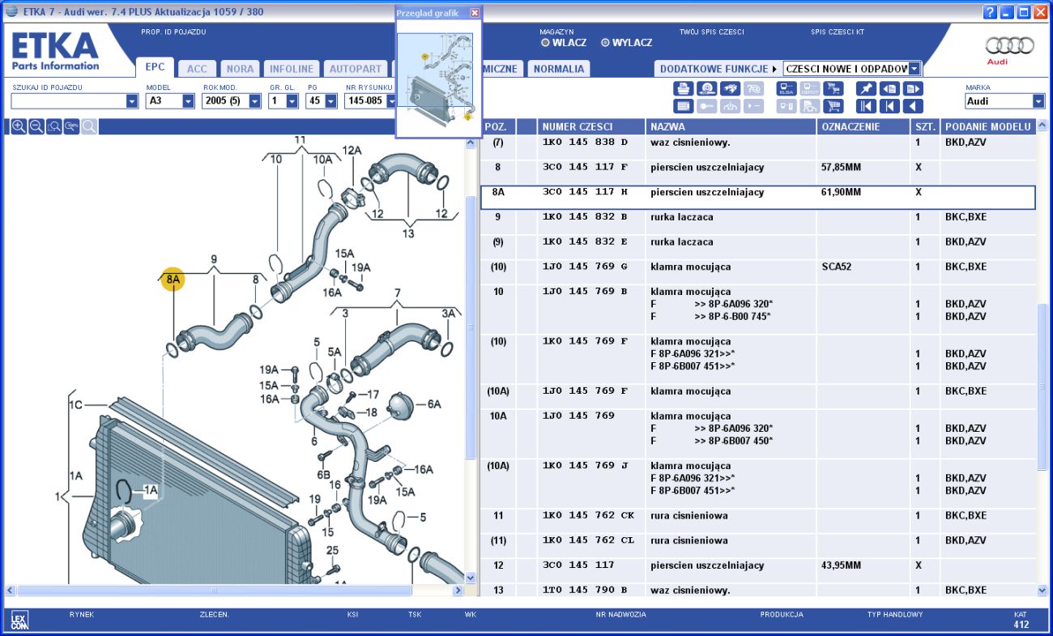The width and height of the screenshot is (1053, 636).
Task: Click the print icon in the toolbar
Action: [683, 88]
